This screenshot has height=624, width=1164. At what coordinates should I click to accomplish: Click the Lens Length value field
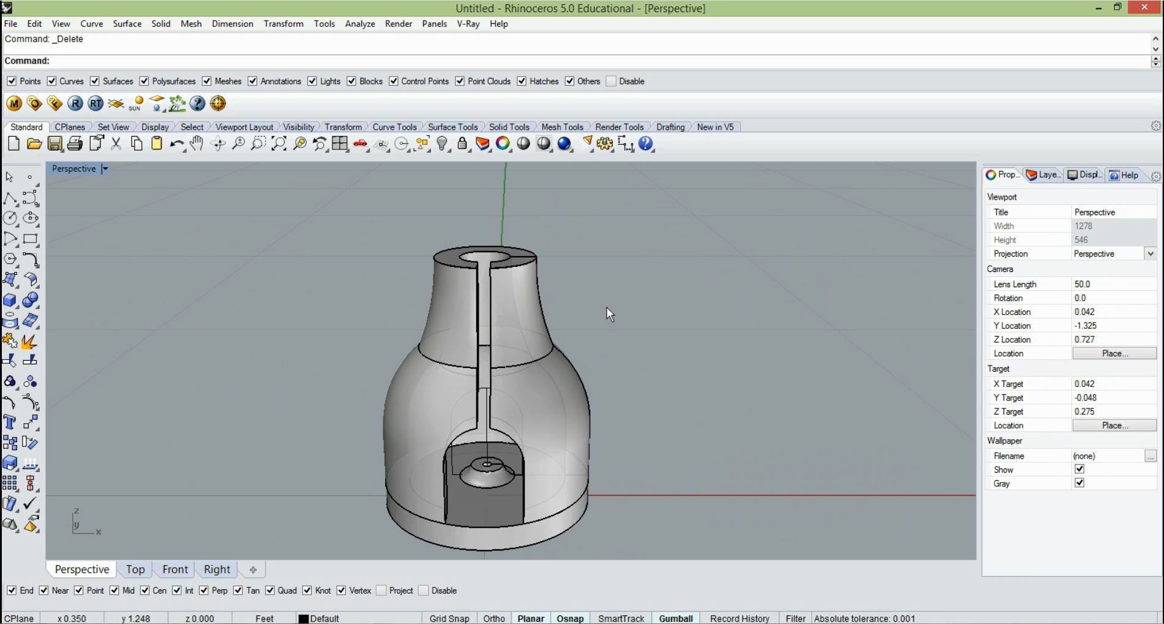coord(1113,284)
